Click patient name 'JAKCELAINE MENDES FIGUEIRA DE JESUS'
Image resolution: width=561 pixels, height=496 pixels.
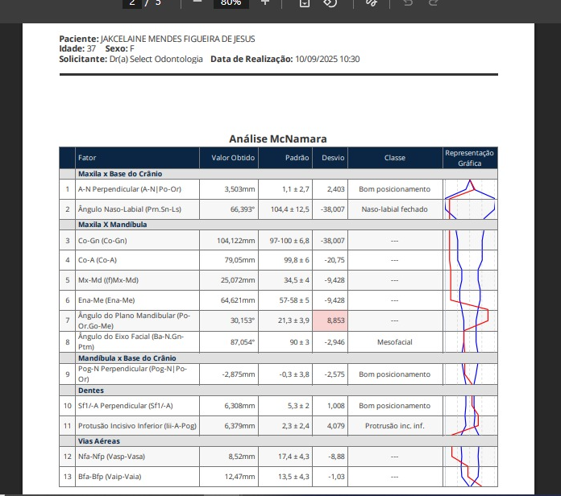178,39
